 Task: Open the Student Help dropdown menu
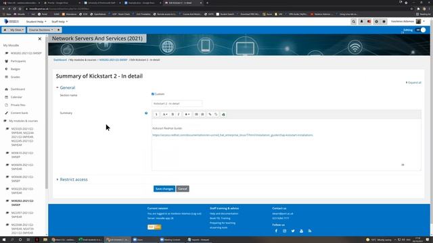pos(36,22)
